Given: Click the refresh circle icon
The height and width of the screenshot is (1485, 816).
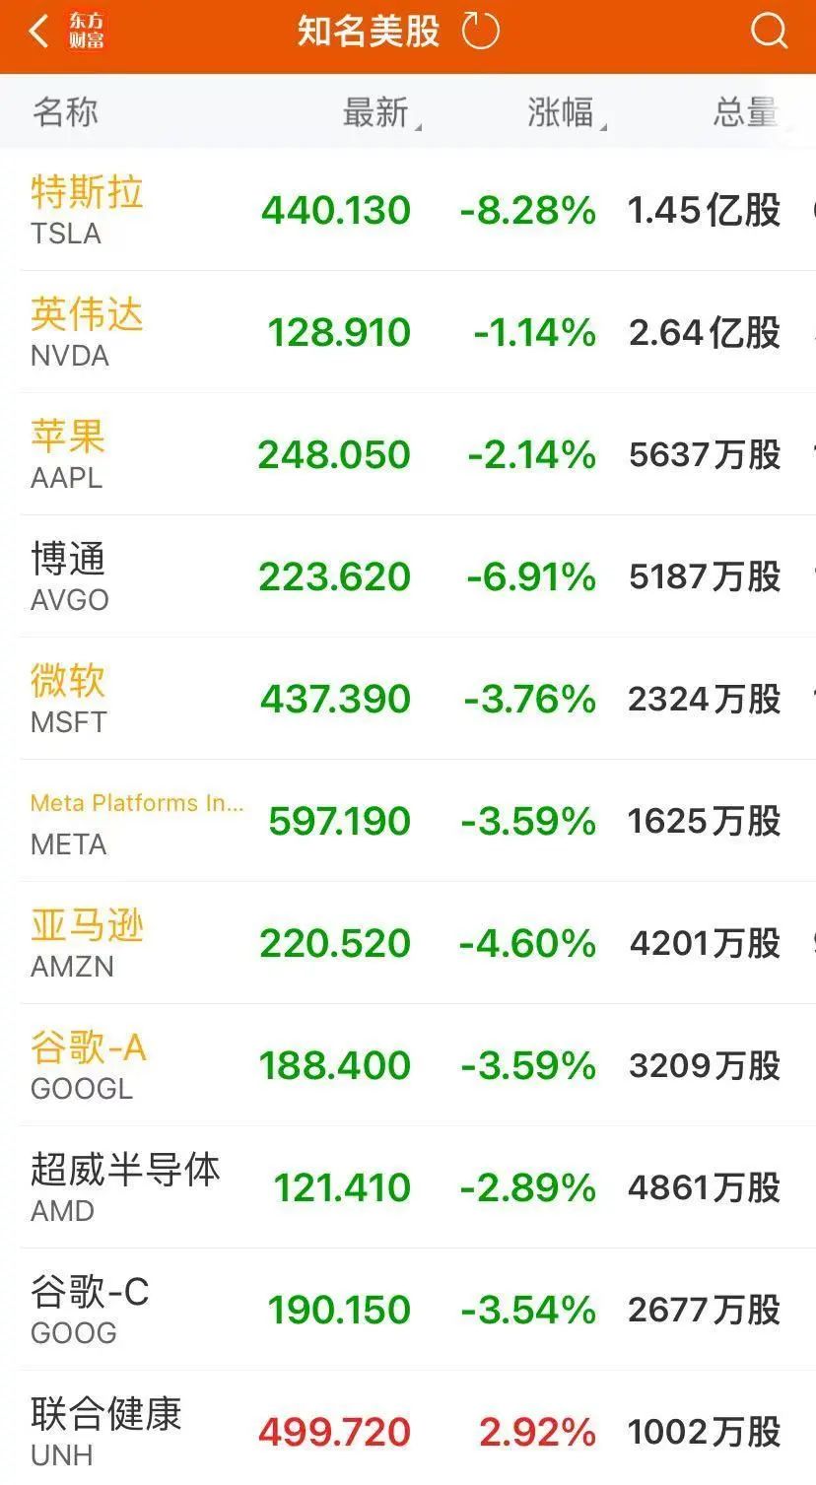Looking at the screenshot, I should tap(481, 32).
